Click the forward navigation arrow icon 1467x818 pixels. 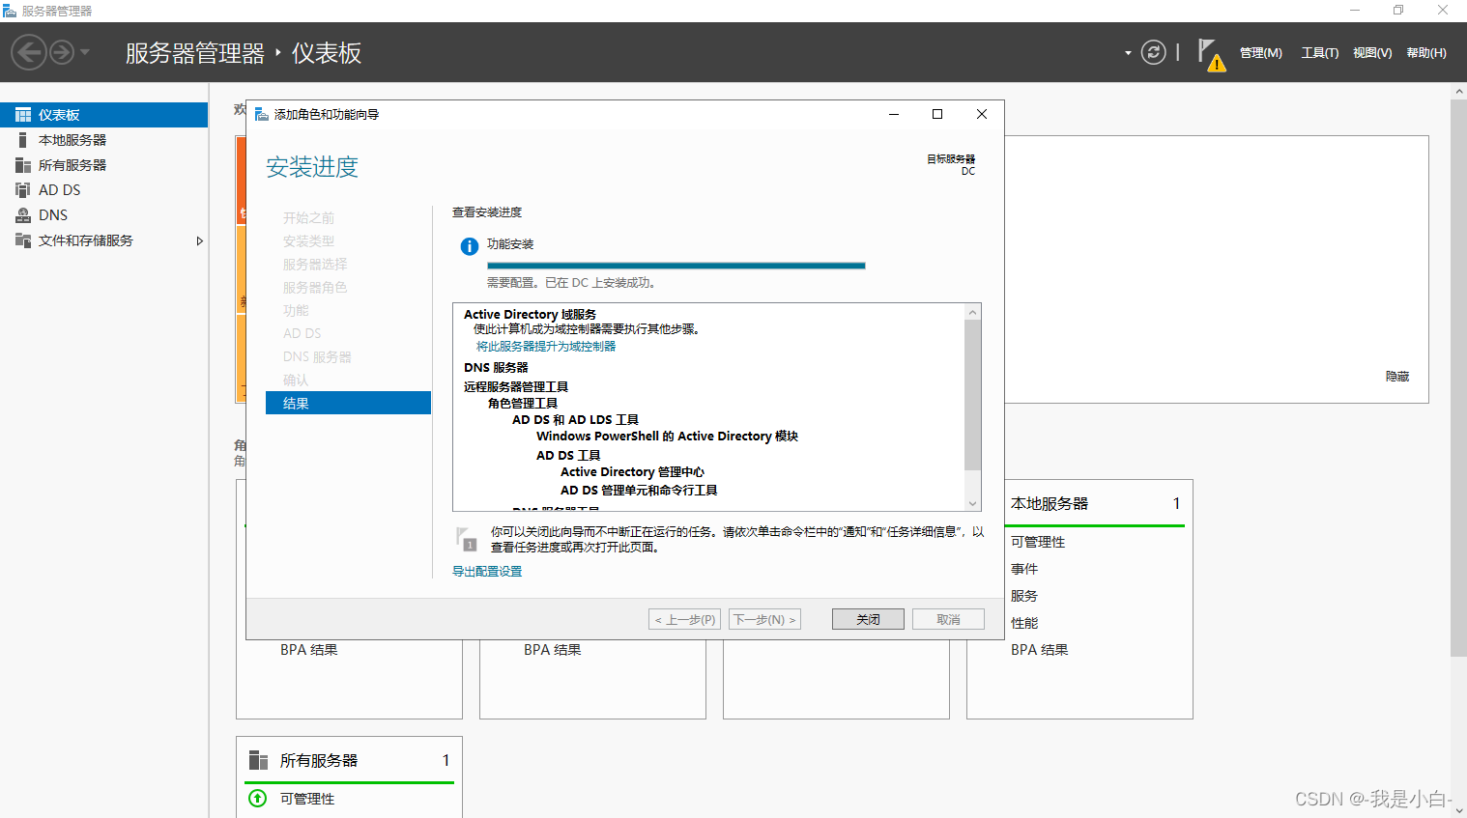62,52
